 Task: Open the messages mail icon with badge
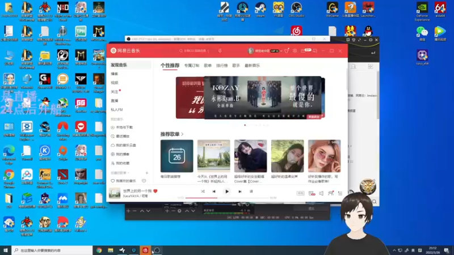point(303,51)
